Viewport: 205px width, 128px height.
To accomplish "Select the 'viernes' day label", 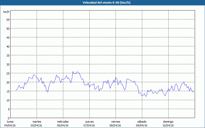I will point(115,122).
